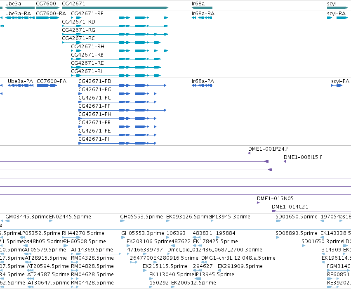
Task: Select EST EK200512.5prime
Action: (193, 283)
